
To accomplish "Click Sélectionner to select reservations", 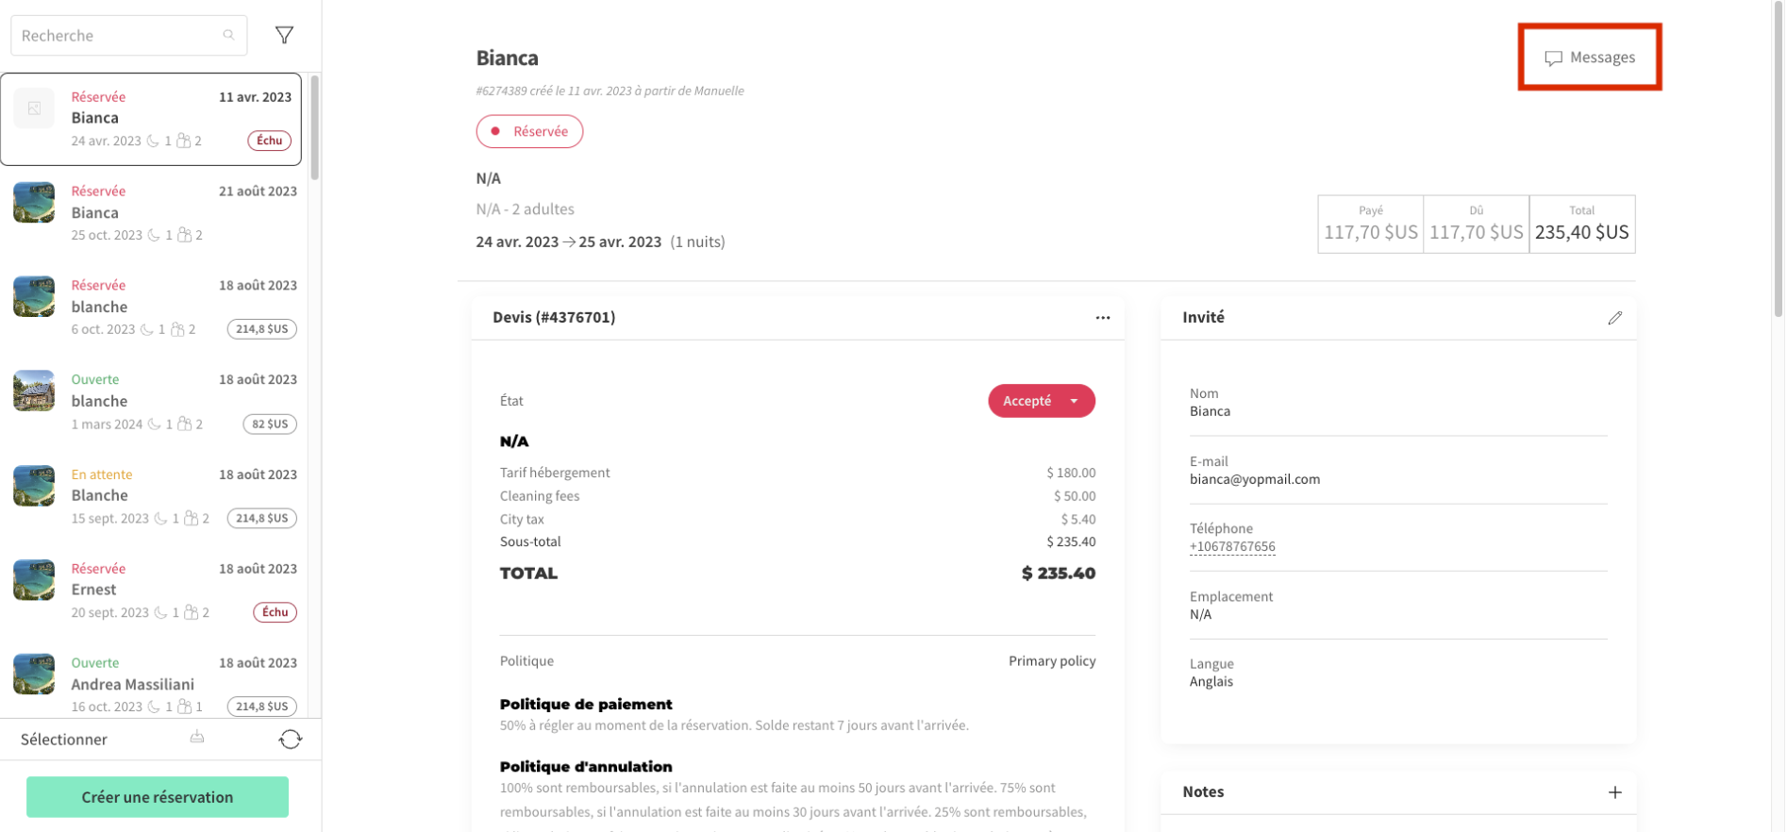I will (64, 740).
